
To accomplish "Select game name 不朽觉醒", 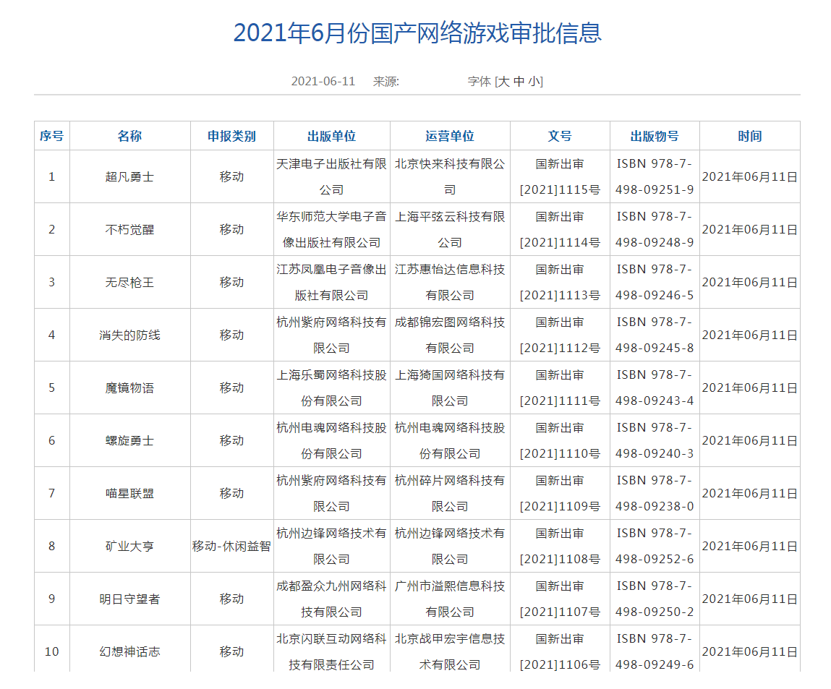I will [x=130, y=230].
